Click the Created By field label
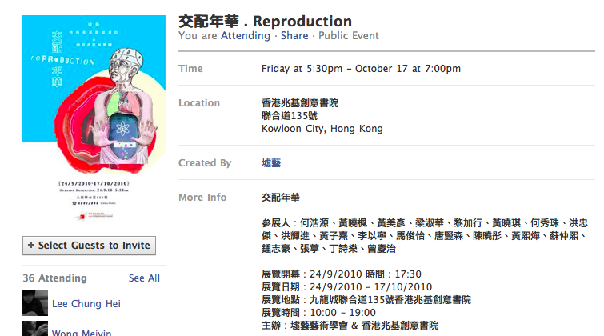This screenshot has height=336, width=604. (205, 163)
